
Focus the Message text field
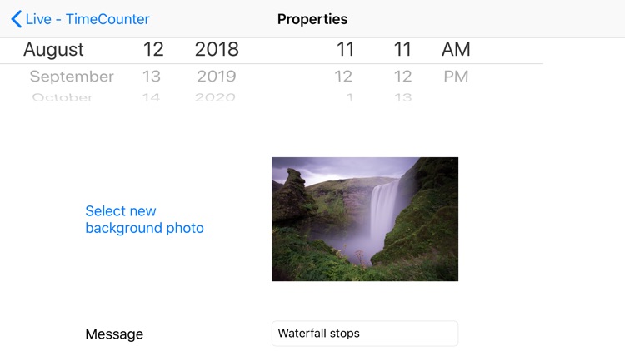(365, 334)
